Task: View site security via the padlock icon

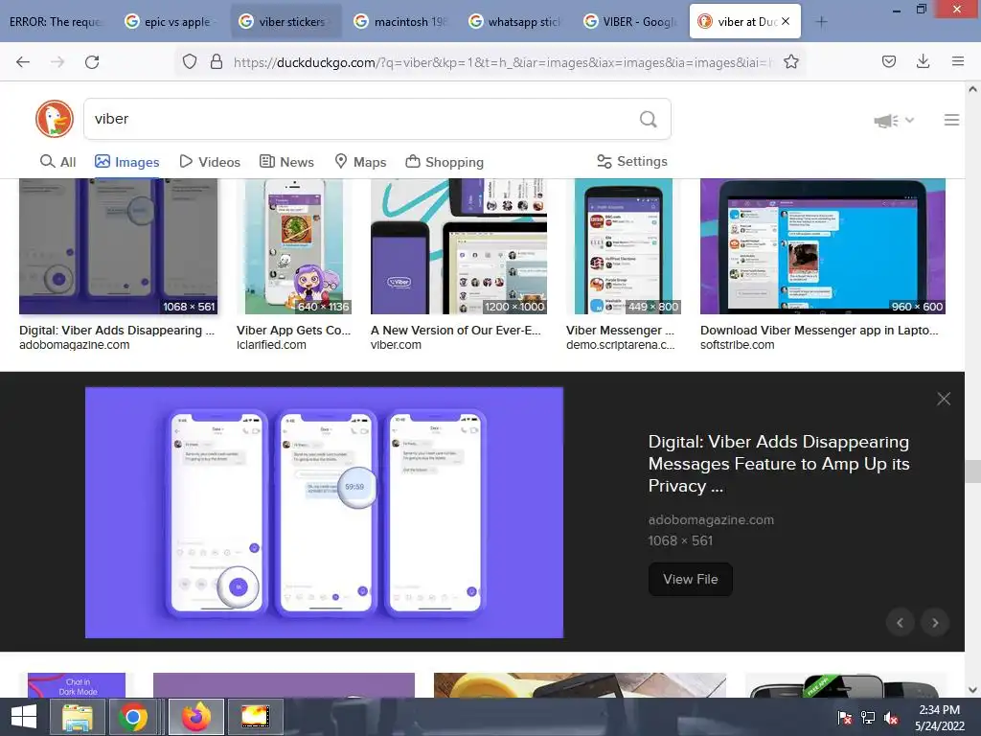Action: tap(217, 61)
